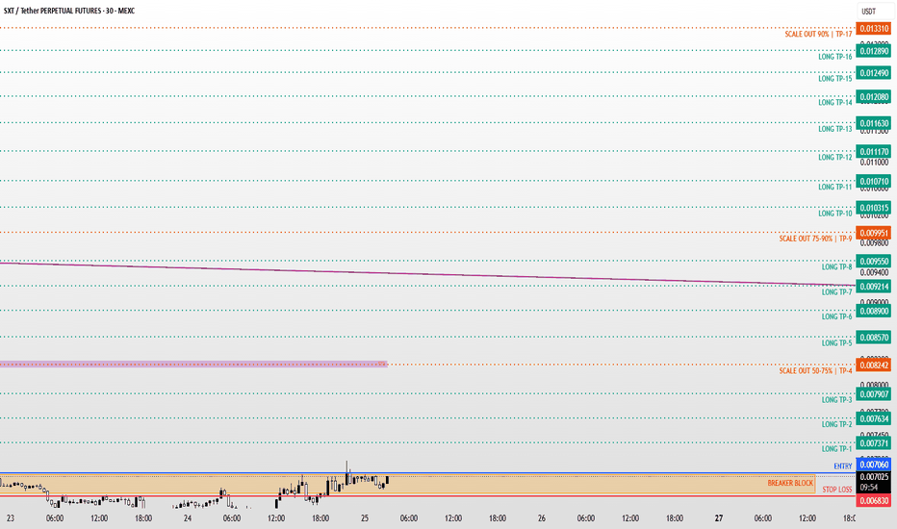Click date 24 on the time axis

point(188,518)
